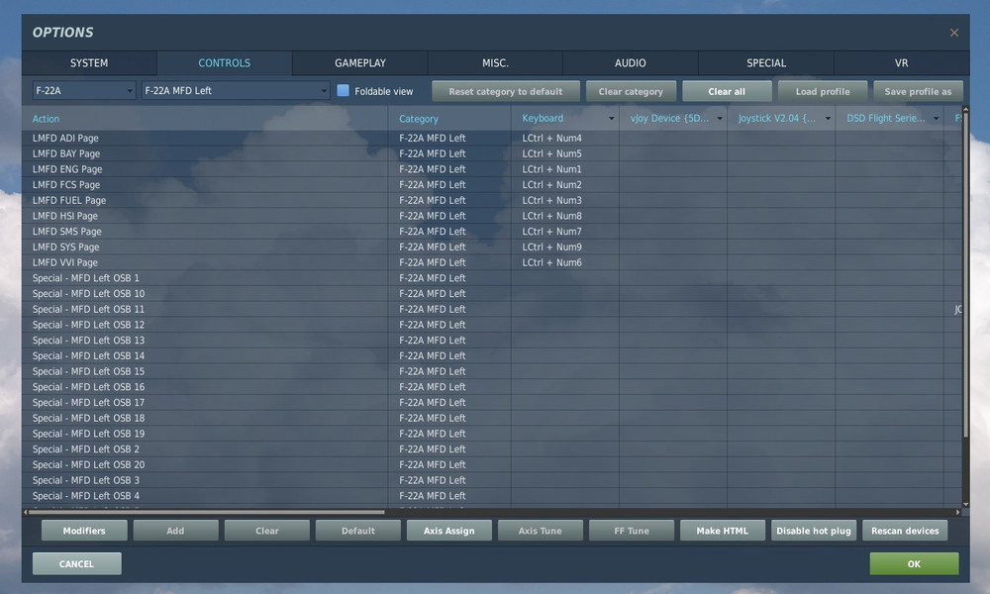This screenshot has height=594, width=990.
Task: Switch to the AUDIO tab
Action: click(x=630, y=63)
